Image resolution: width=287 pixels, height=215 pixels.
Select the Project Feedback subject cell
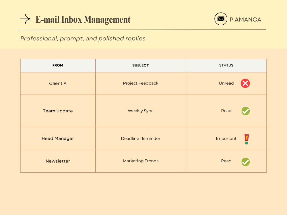click(x=141, y=83)
